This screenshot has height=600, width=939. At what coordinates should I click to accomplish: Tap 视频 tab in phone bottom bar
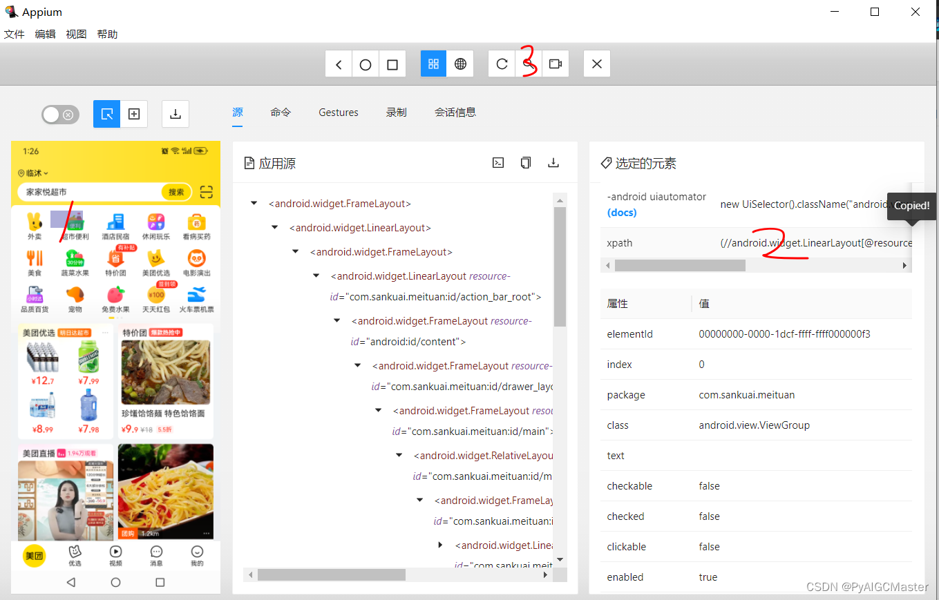coord(115,556)
